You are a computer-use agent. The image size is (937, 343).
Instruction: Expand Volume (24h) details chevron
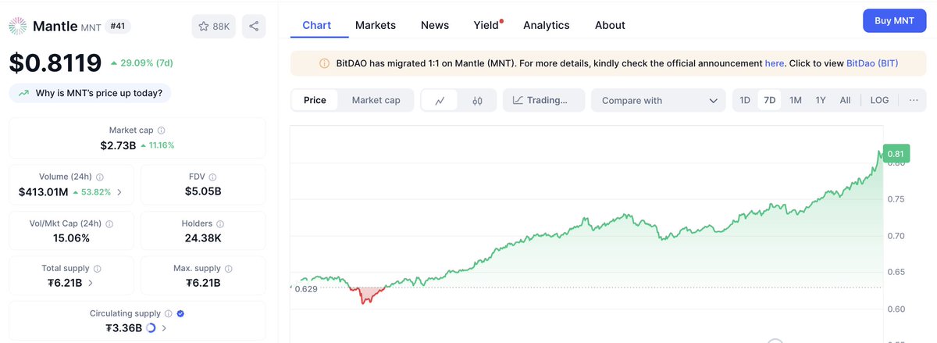[x=119, y=192]
